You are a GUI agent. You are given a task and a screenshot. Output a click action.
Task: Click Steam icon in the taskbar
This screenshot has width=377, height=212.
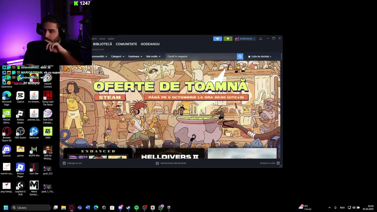click(x=128, y=208)
